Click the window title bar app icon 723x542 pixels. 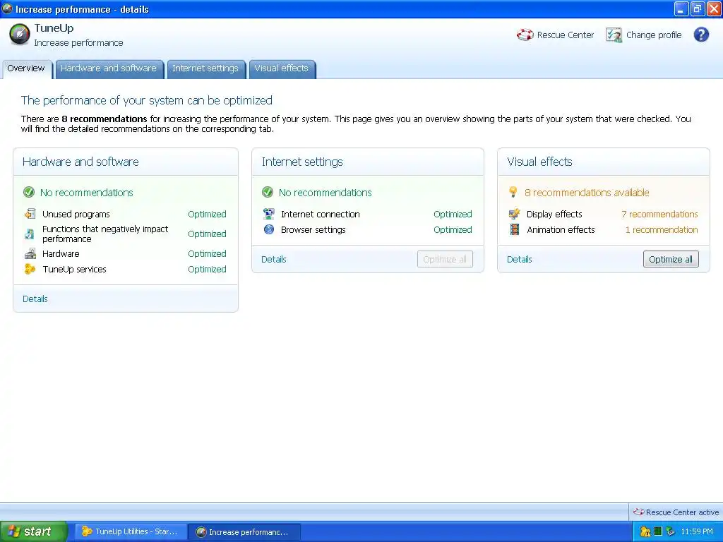point(7,8)
